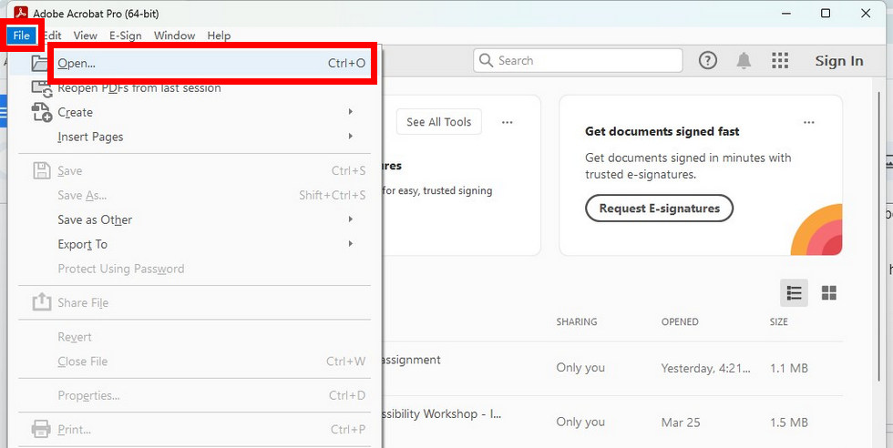Select the file row sized 1.1 MB
Viewport: 893px width, 448px height.
612,368
